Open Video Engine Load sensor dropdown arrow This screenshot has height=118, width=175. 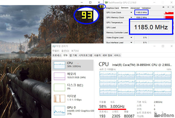(131, 37)
